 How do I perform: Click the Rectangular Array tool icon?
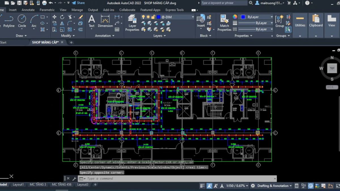coord(70,29)
